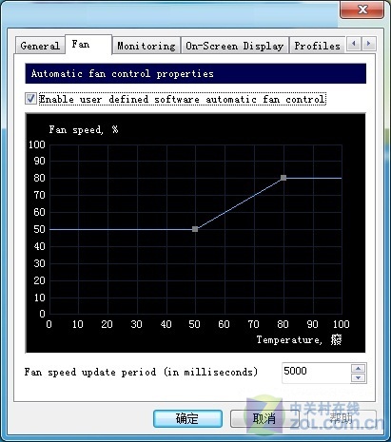
Task: Switch to the General tab
Action: (x=40, y=46)
